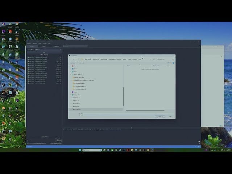Open the Discord link in FModel log
The image size is (232, 174).
(113, 130)
